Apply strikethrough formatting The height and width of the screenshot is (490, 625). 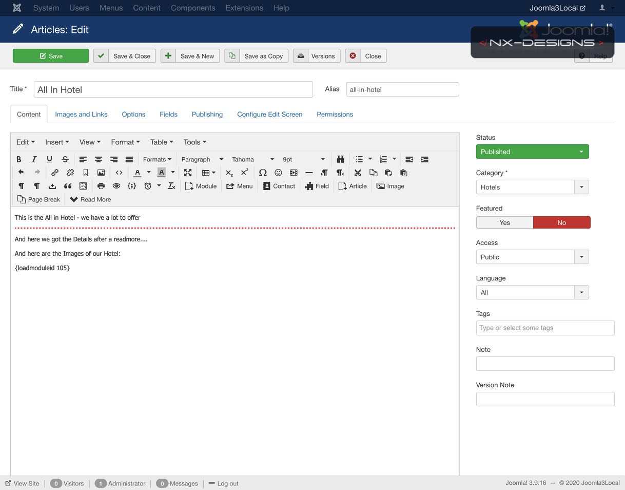pos(65,159)
